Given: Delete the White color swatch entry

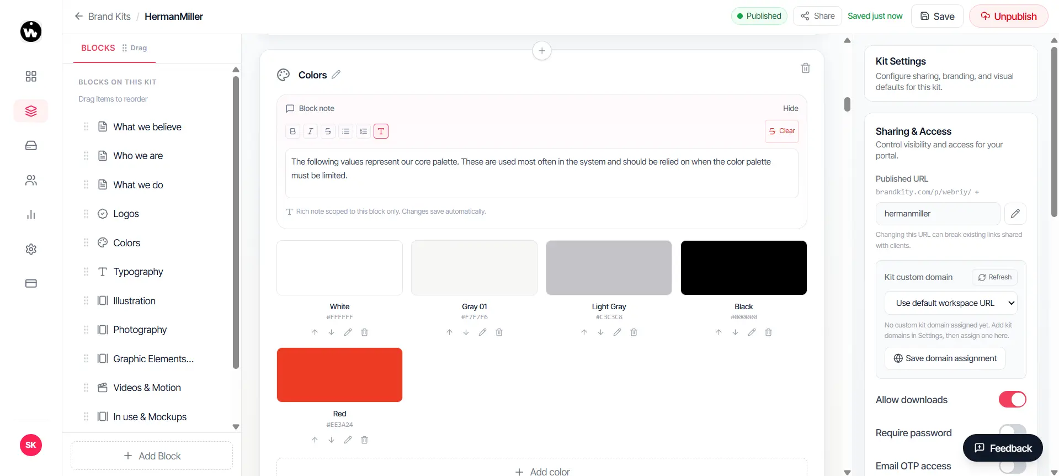Looking at the screenshot, I should click(364, 332).
